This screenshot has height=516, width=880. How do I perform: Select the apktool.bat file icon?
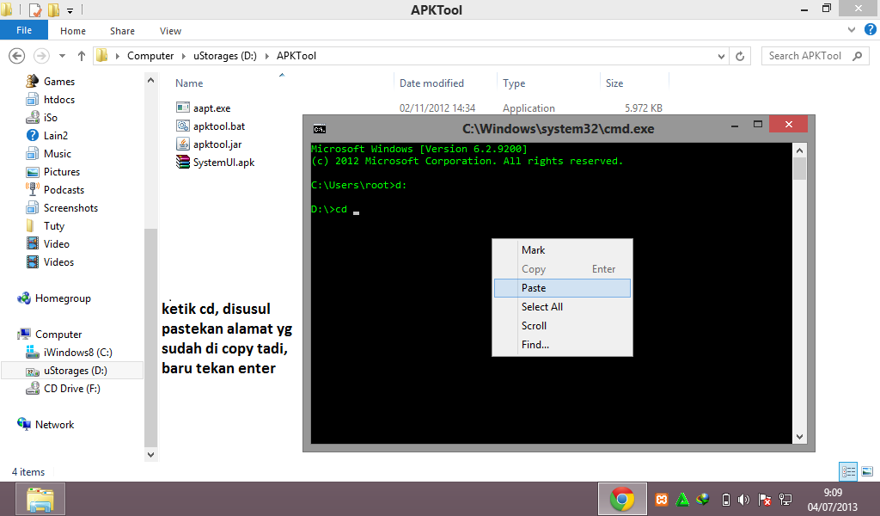click(182, 126)
